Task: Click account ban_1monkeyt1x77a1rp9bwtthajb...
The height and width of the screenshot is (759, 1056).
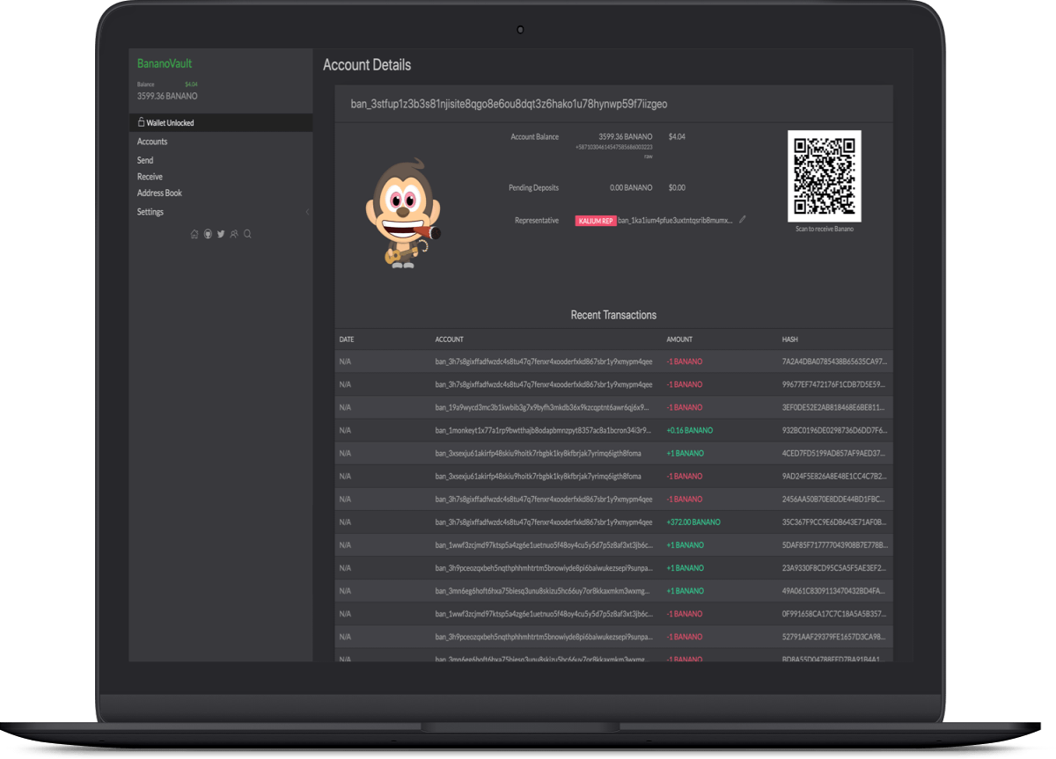Action: click(x=543, y=430)
